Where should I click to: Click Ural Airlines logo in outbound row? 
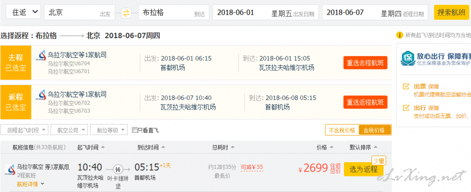click(x=41, y=56)
